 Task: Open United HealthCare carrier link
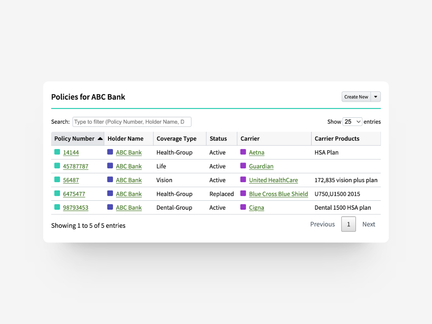273,180
